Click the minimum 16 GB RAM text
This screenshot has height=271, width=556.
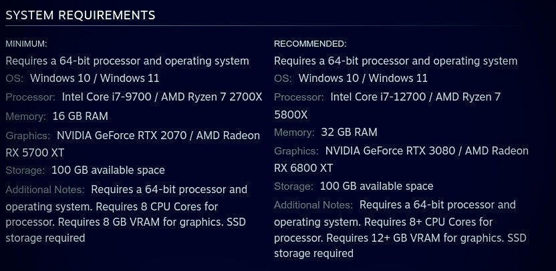coord(80,116)
